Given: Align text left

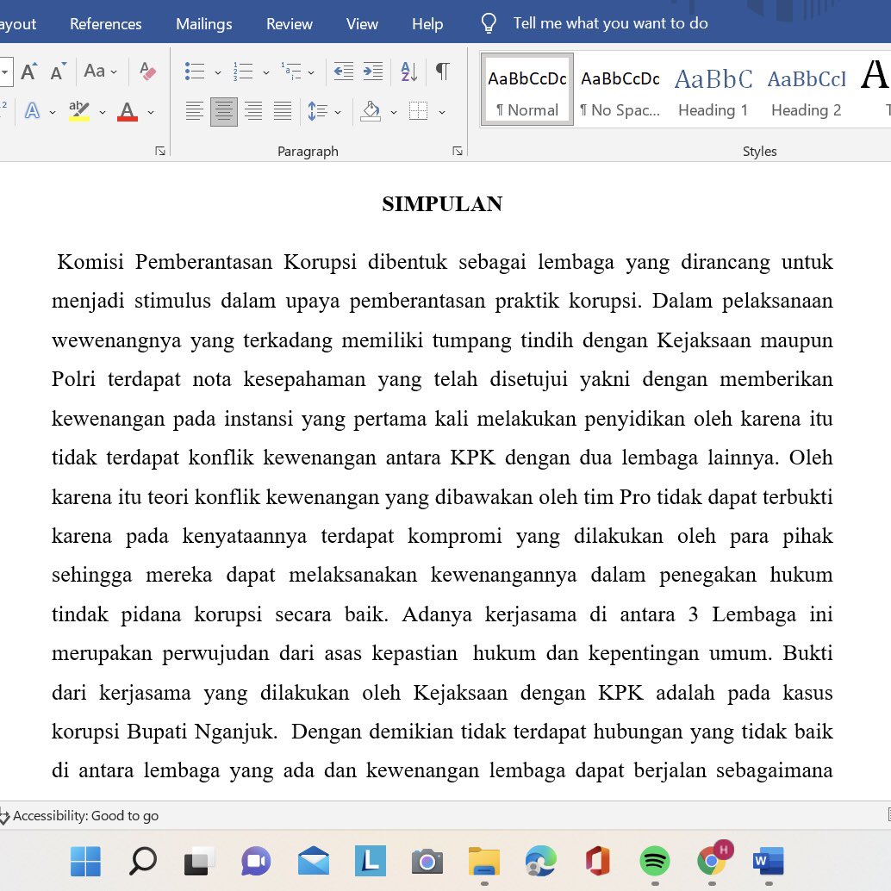Looking at the screenshot, I should coord(195,111).
